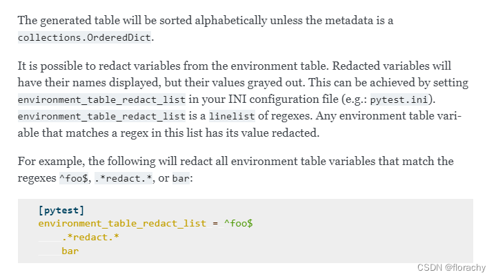The image size is (496, 279).
Task: Click the bar line in code block
Action: 70,251
